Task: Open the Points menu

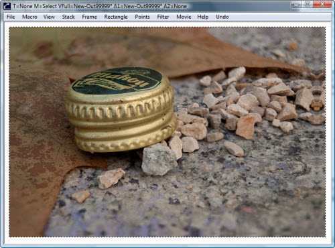Action: pyautogui.click(x=142, y=17)
